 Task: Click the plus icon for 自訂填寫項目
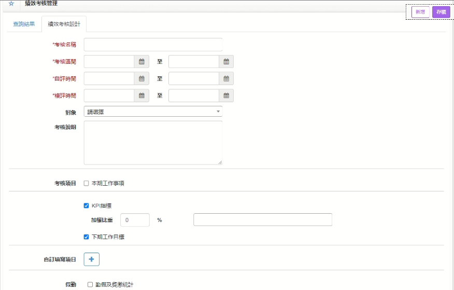point(91,259)
